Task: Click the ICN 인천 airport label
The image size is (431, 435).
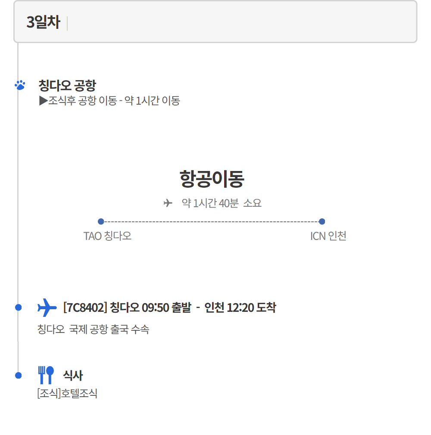Action: pyautogui.click(x=328, y=236)
